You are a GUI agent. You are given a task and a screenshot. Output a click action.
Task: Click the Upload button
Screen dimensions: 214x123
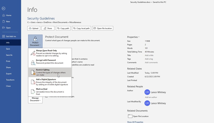pyautogui.click(x=34, y=28)
